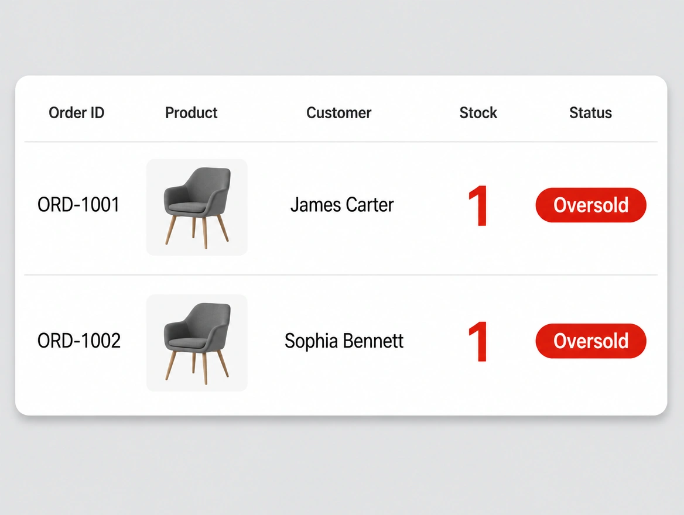Click the Order ID column header
The image size is (684, 515).
point(76,112)
